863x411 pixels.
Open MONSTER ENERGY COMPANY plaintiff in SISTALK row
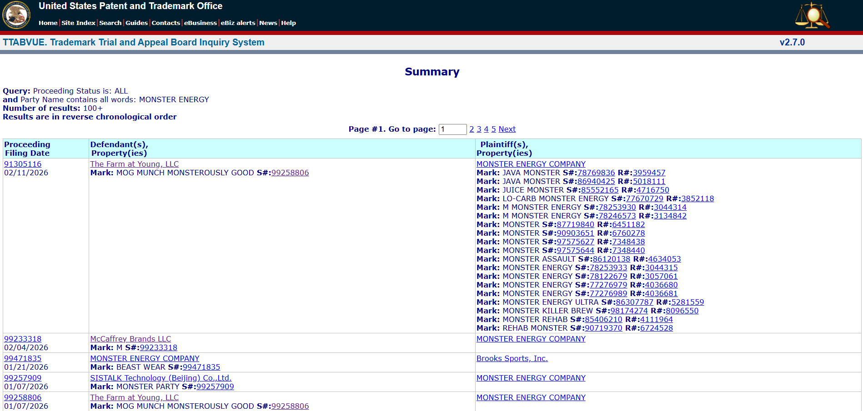pyautogui.click(x=531, y=378)
